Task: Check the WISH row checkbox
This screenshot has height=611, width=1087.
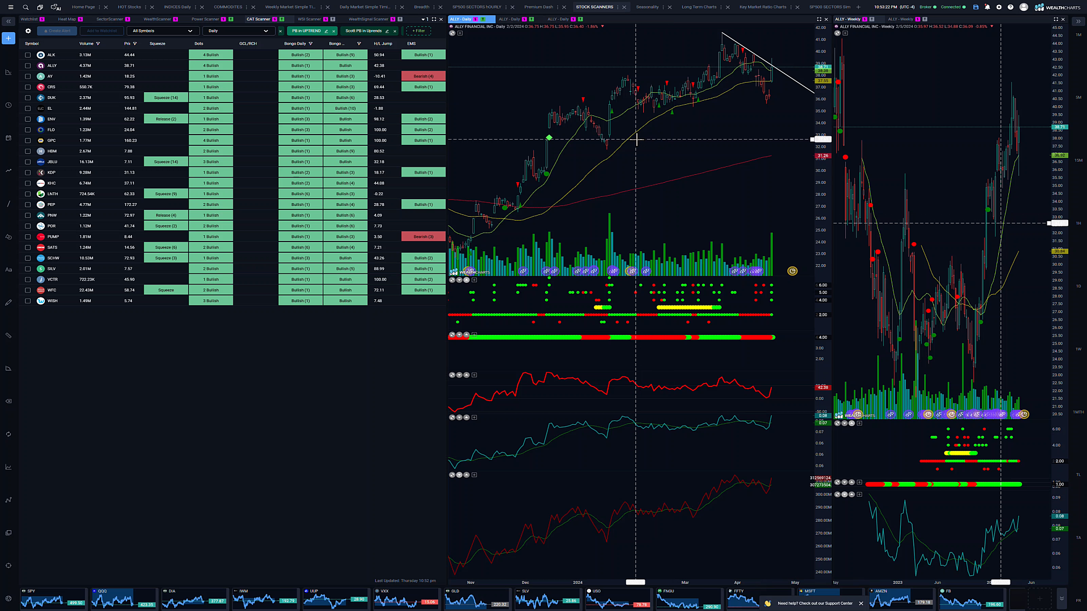Action: [x=28, y=301]
